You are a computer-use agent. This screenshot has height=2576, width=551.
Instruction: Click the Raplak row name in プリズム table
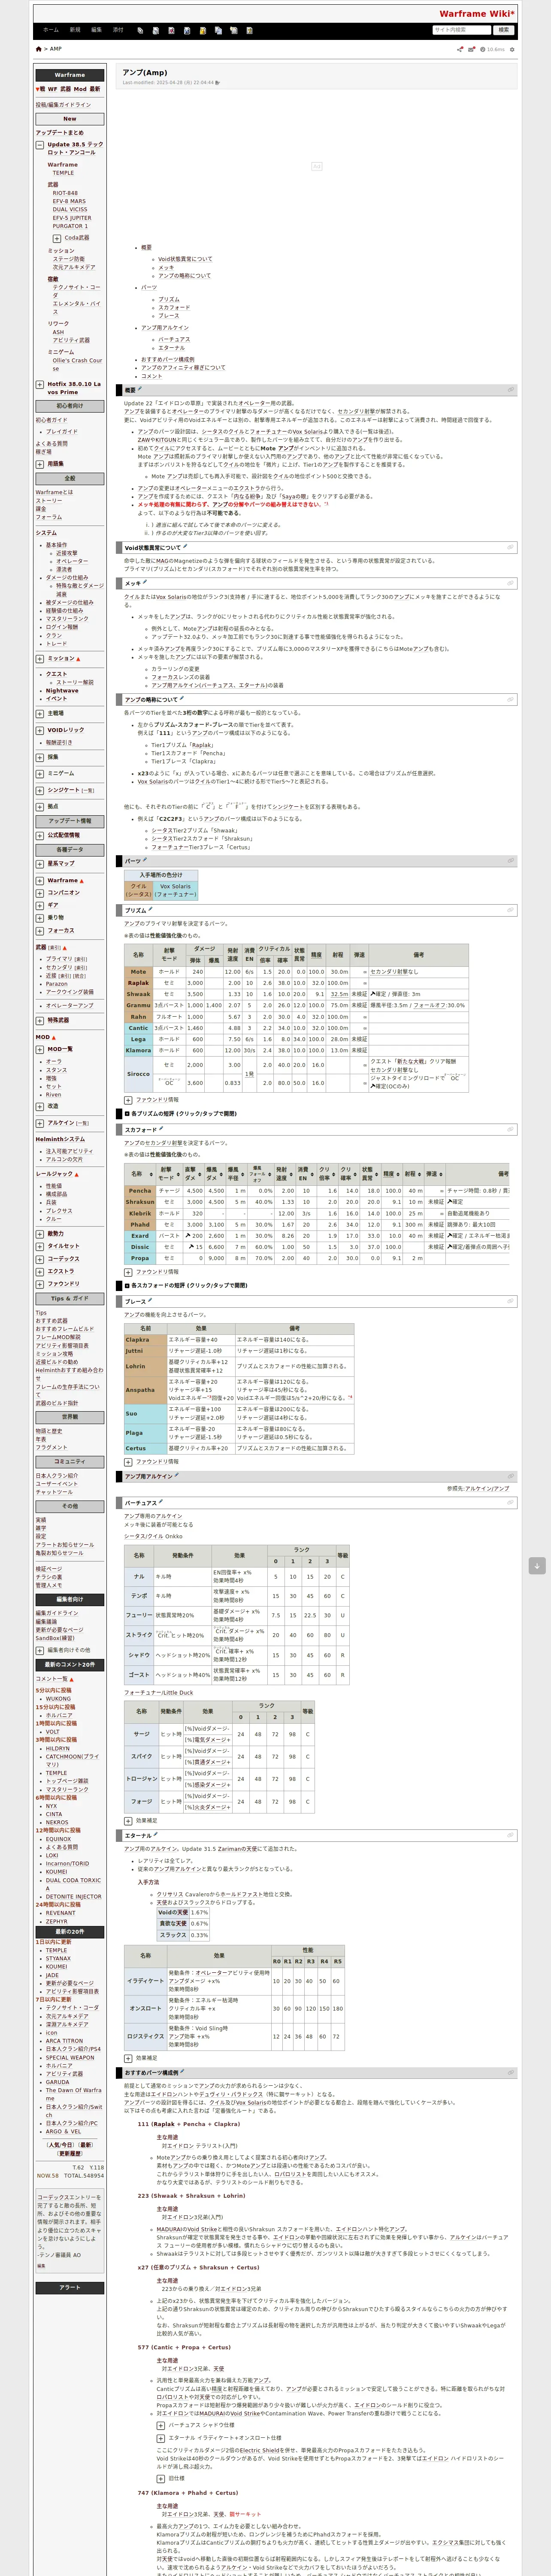click(138, 983)
